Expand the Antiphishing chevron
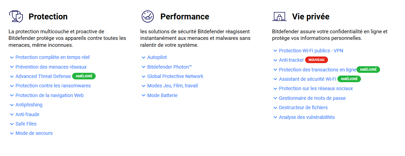The height and width of the screenshot is (156, 405). pos(12,105)
